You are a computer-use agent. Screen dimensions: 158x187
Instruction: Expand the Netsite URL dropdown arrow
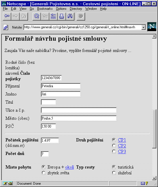point(144,27)
